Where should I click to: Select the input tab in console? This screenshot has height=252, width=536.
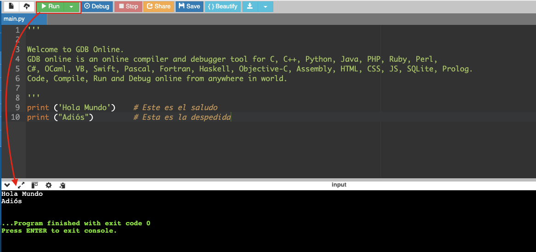pos(339,185)
